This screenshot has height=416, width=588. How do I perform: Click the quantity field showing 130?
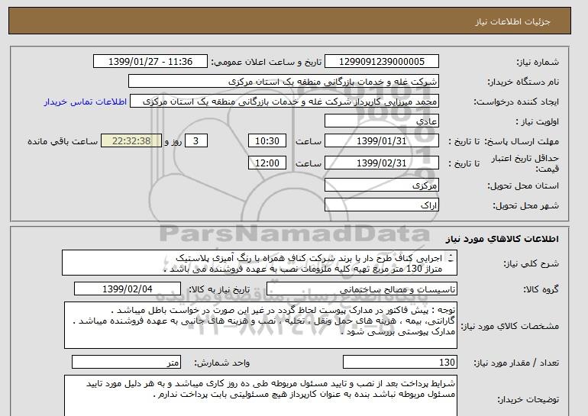tap(400, 363)
